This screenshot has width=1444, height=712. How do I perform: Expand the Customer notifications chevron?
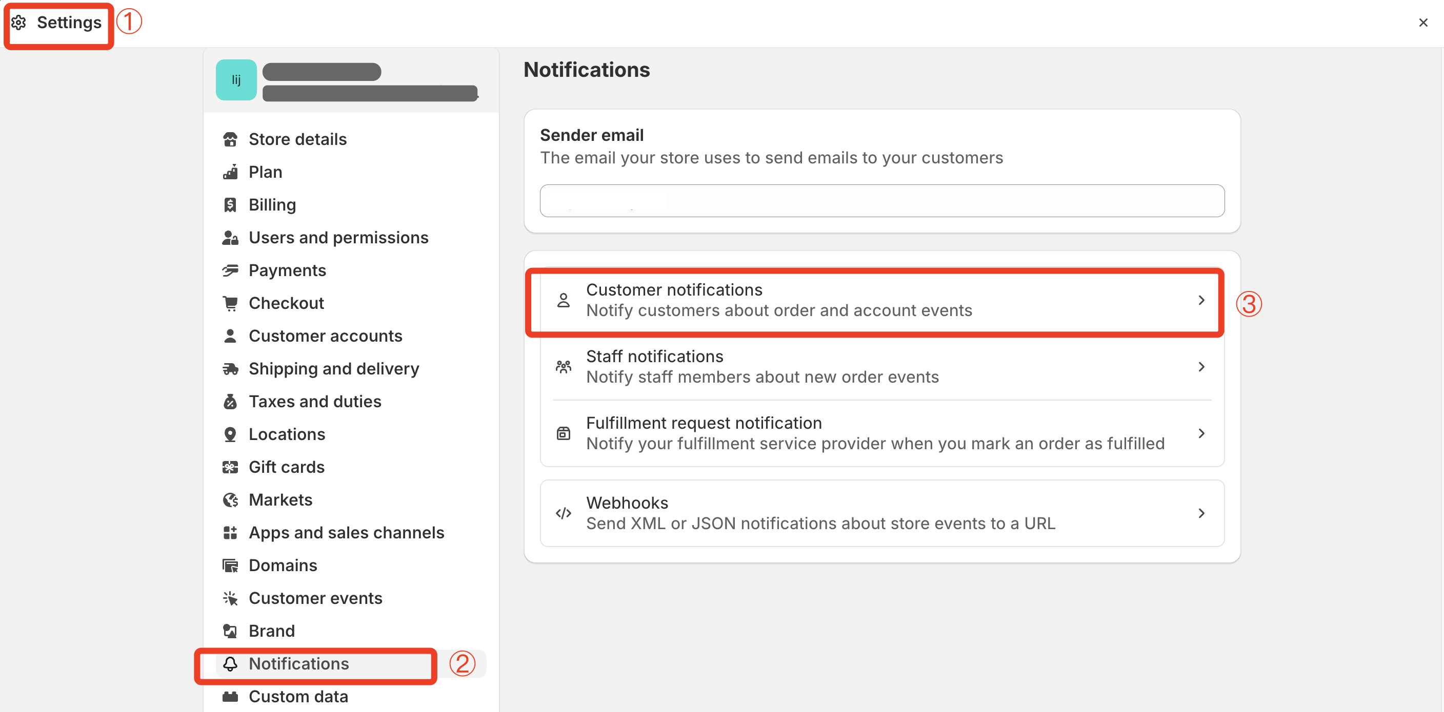tap(1201, 301)
